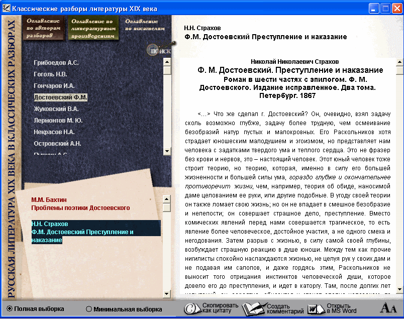Screen dimensions: 404x319
Task: Click the AA font size icon
Action: pos(388,308)
